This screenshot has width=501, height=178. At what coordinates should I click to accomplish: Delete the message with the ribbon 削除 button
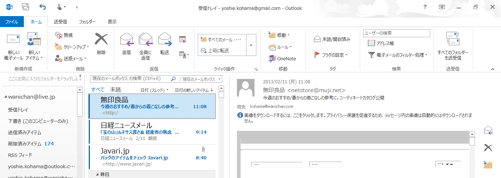[x=101, y=44]
